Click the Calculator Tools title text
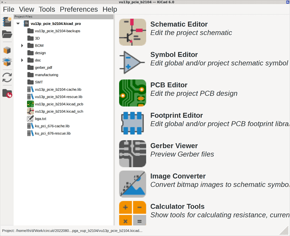290x236 pixels. pos(177,206)
